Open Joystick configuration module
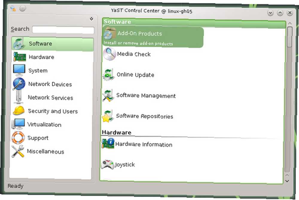 coord(125,164)
